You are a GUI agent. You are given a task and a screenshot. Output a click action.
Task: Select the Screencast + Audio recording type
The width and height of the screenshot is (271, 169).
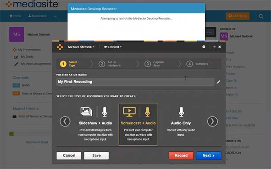(x=138, y=124)
